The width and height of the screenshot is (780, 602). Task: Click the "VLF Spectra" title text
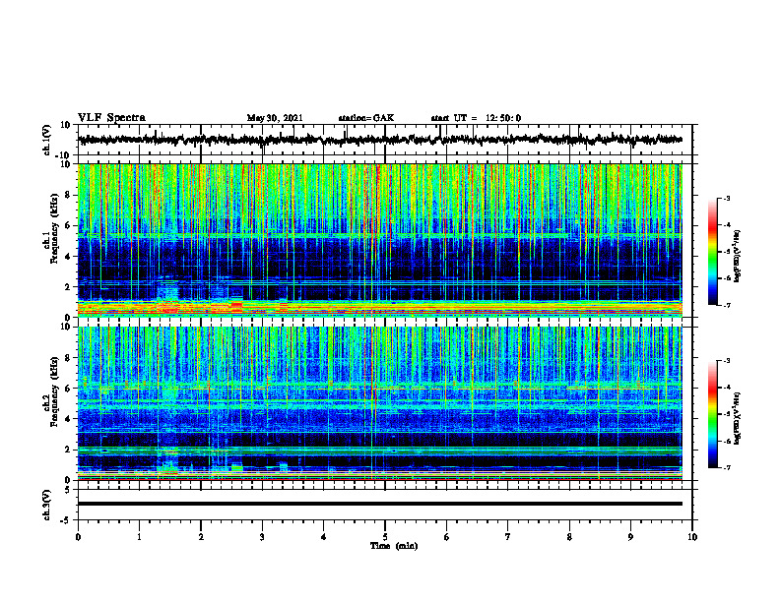111,118
